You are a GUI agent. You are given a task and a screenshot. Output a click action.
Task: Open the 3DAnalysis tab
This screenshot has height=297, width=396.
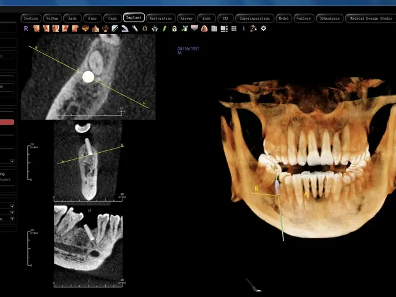point(330,19)
